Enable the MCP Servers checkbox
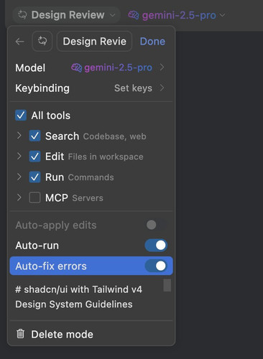 34,197
